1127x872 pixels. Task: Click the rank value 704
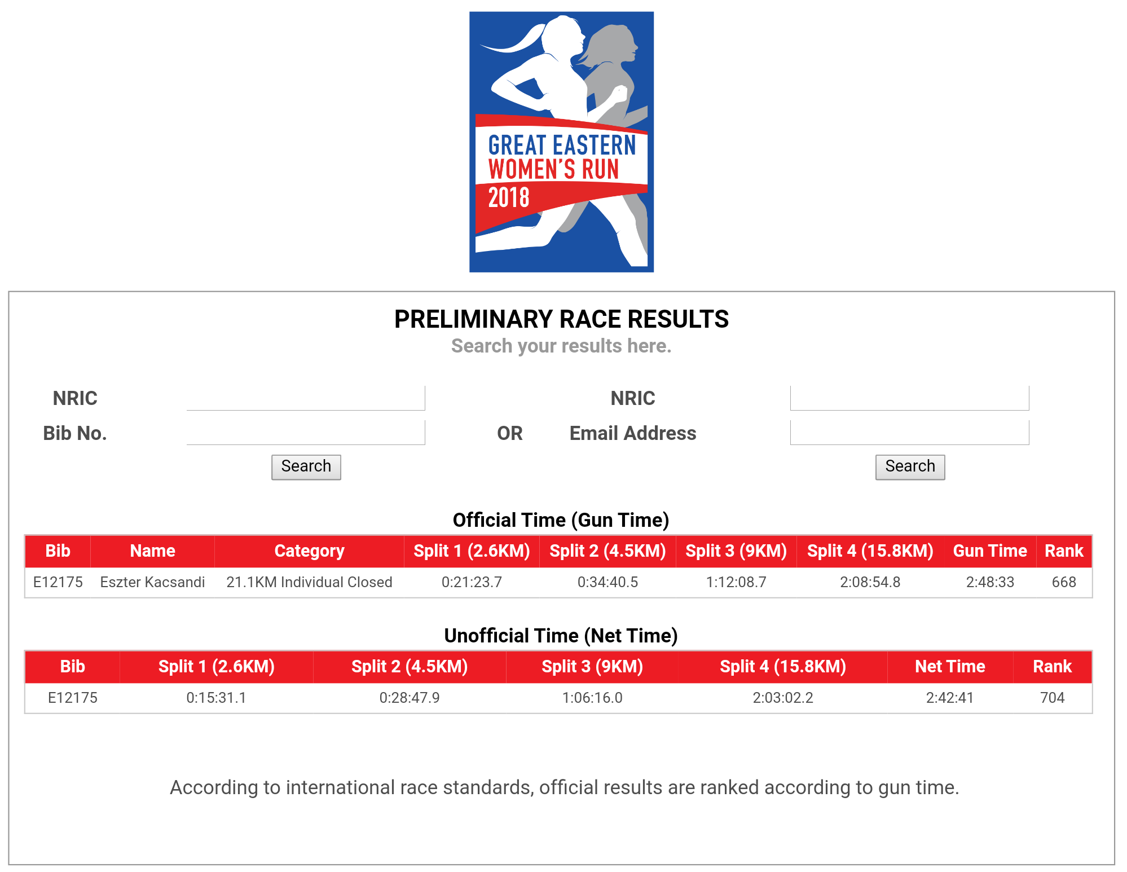[x=1052, y=698]
